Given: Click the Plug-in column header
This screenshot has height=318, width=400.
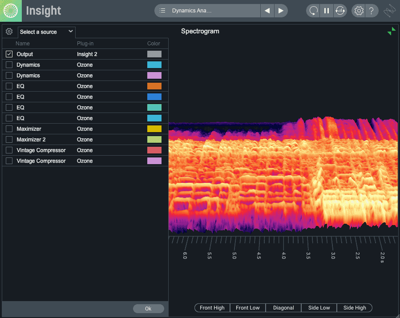Looking at the screenshot, I should pyautogui.click(x=85, y=44).
